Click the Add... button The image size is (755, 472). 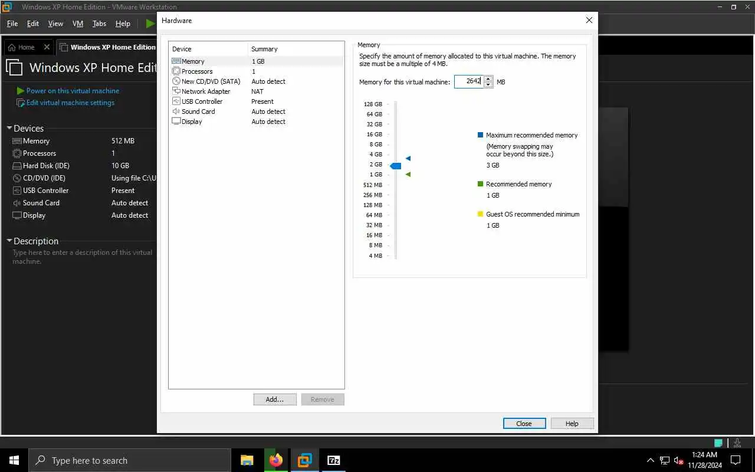275,399
